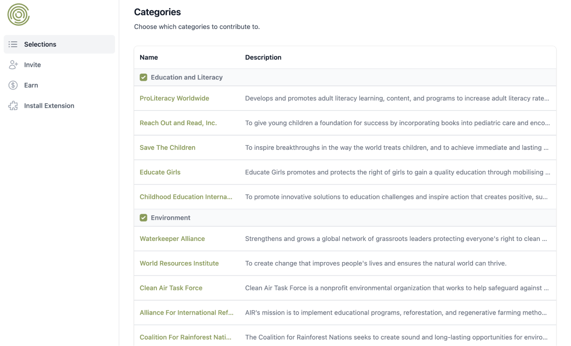Uncheck the Environment category checkbox

tap(143, 218)
